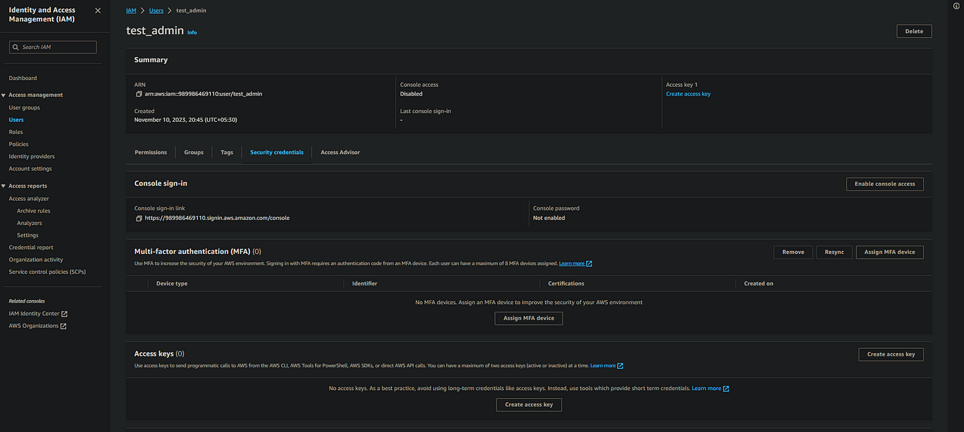Click the Console password Not enabled value
The image size is (964, 432).
(x=549, y=218)
